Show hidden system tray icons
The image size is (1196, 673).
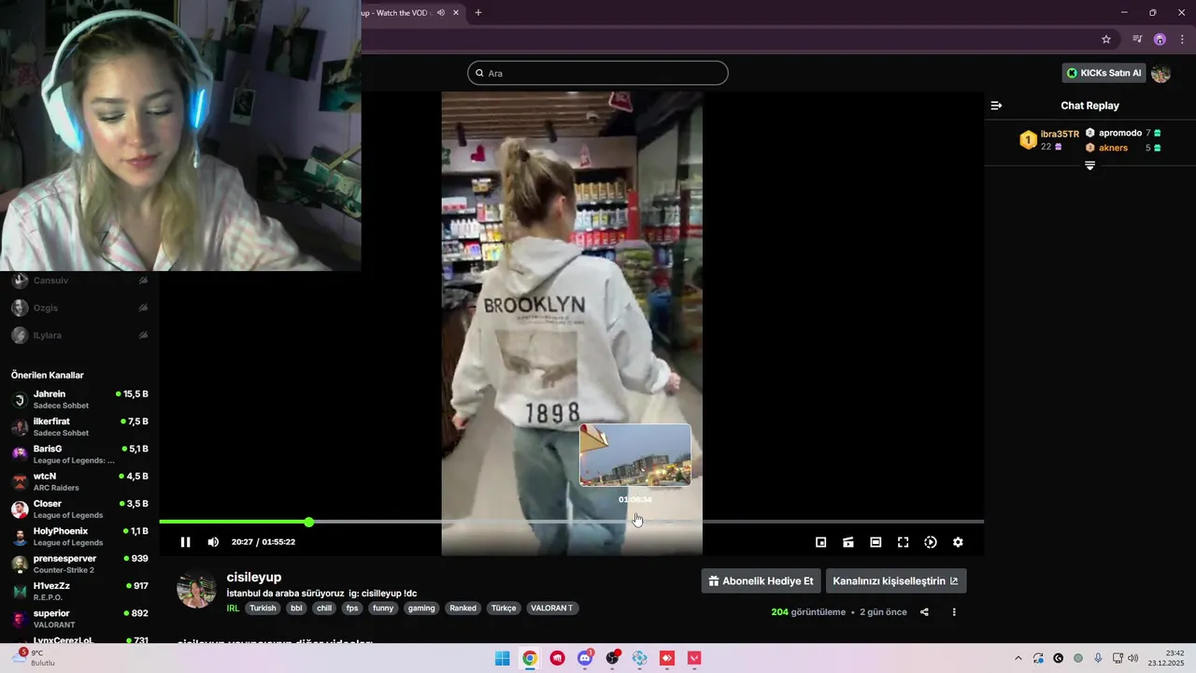tap(1018, 658)
